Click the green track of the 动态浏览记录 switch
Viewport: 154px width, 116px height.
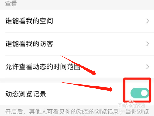point(136,93)
